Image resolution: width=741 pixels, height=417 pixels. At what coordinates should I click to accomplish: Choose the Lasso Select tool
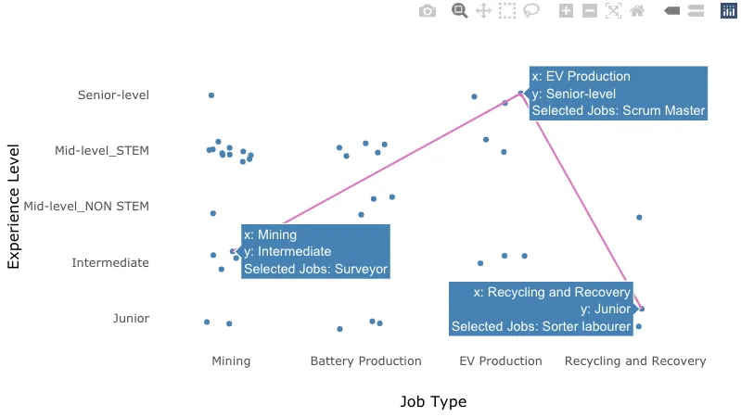tap(531, 10)
